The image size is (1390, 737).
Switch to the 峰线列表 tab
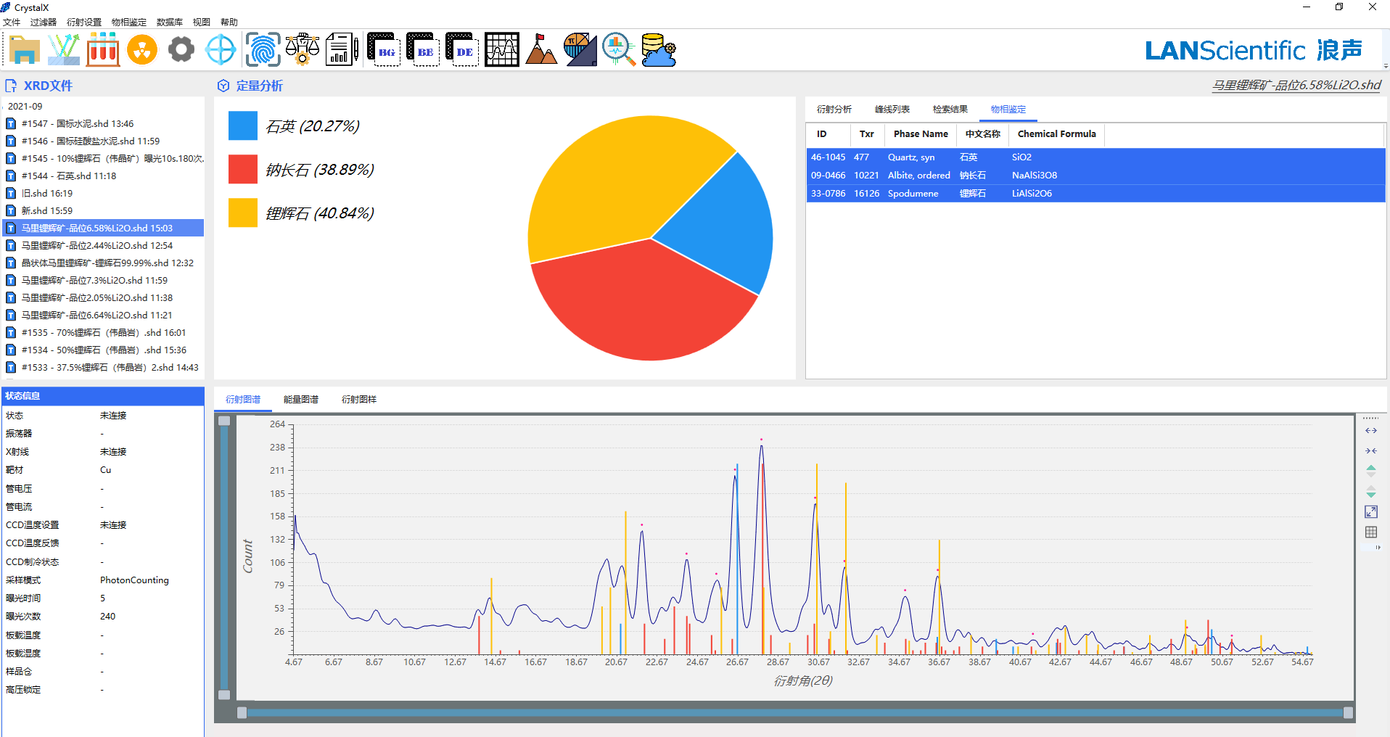pyautogui.click(x=892, y=110)
